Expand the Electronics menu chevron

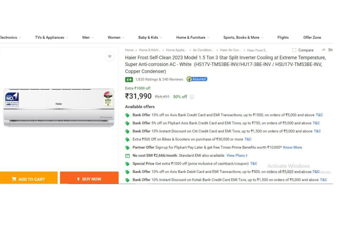[x=20, y=37]
